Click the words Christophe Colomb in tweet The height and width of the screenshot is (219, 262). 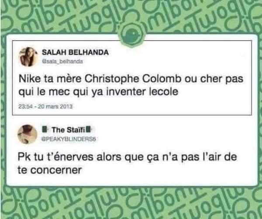click(133, 79)
